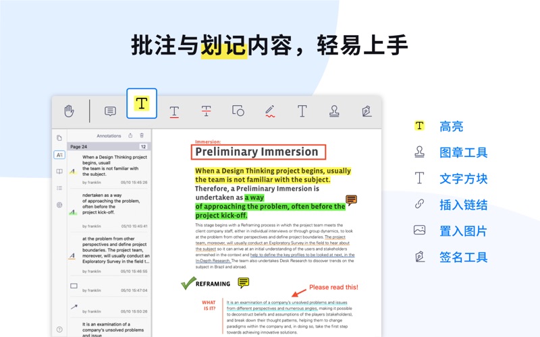Select annotation 'ndertaken as a way'
Viewport: 540px width, 337px height.
click(109, 210)
